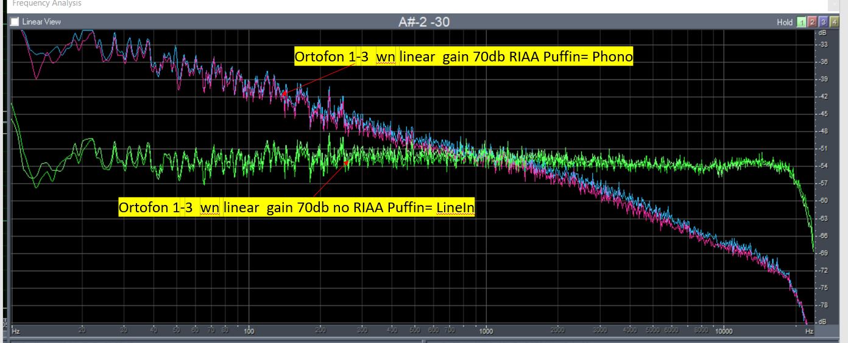Toggle olive Hold button 4
The image size is (848, 343).
click(834, 22)
